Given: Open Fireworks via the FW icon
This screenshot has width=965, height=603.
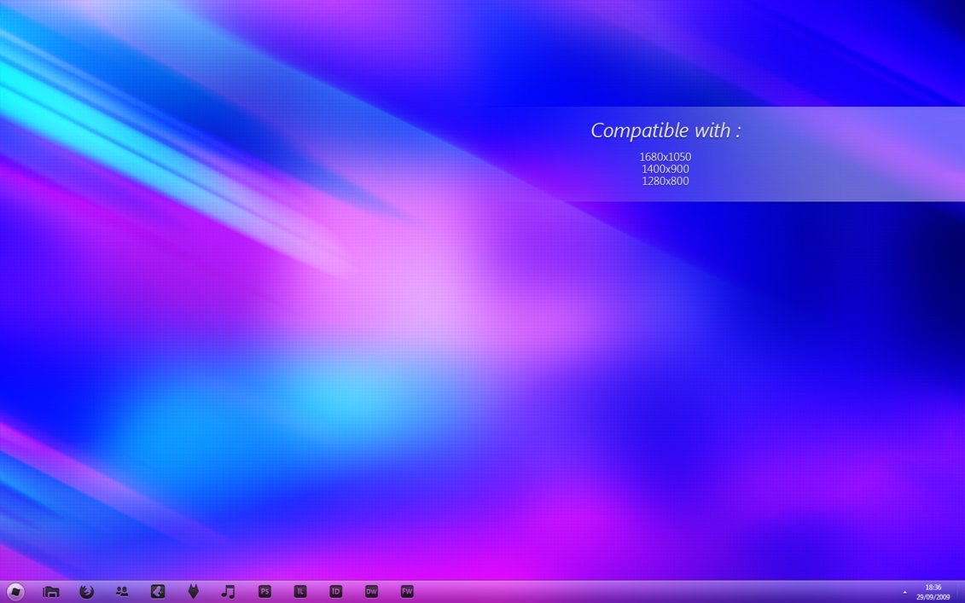Looking at the screenshot, I should 407,592.
